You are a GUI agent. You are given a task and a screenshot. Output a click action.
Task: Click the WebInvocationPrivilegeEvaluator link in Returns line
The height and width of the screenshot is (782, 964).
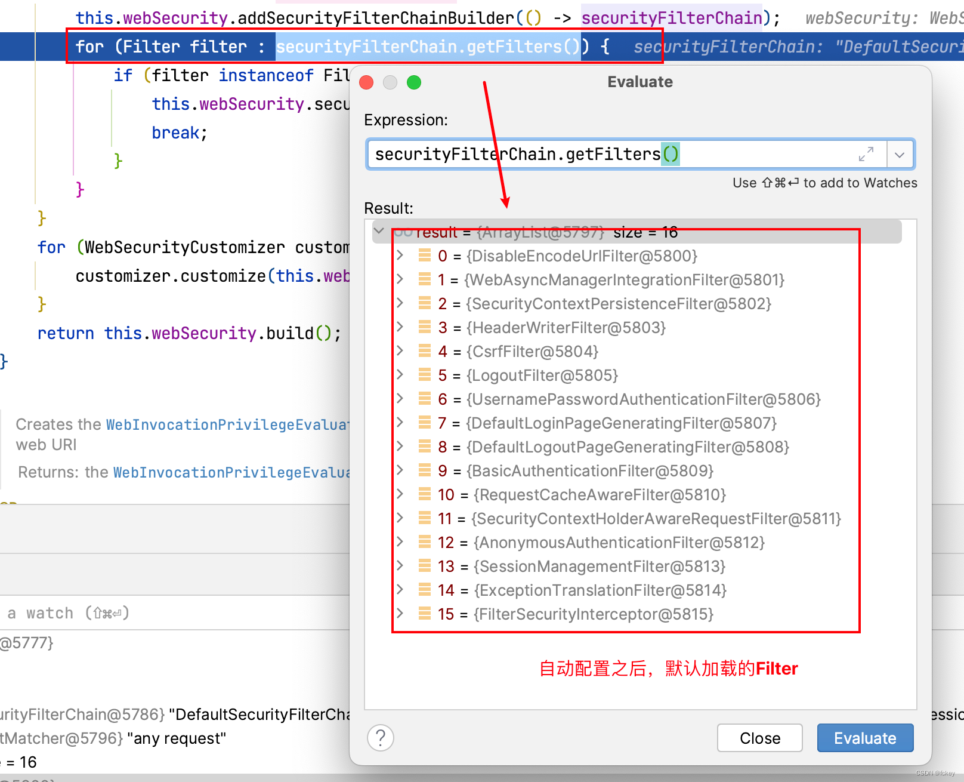(231, 472)
